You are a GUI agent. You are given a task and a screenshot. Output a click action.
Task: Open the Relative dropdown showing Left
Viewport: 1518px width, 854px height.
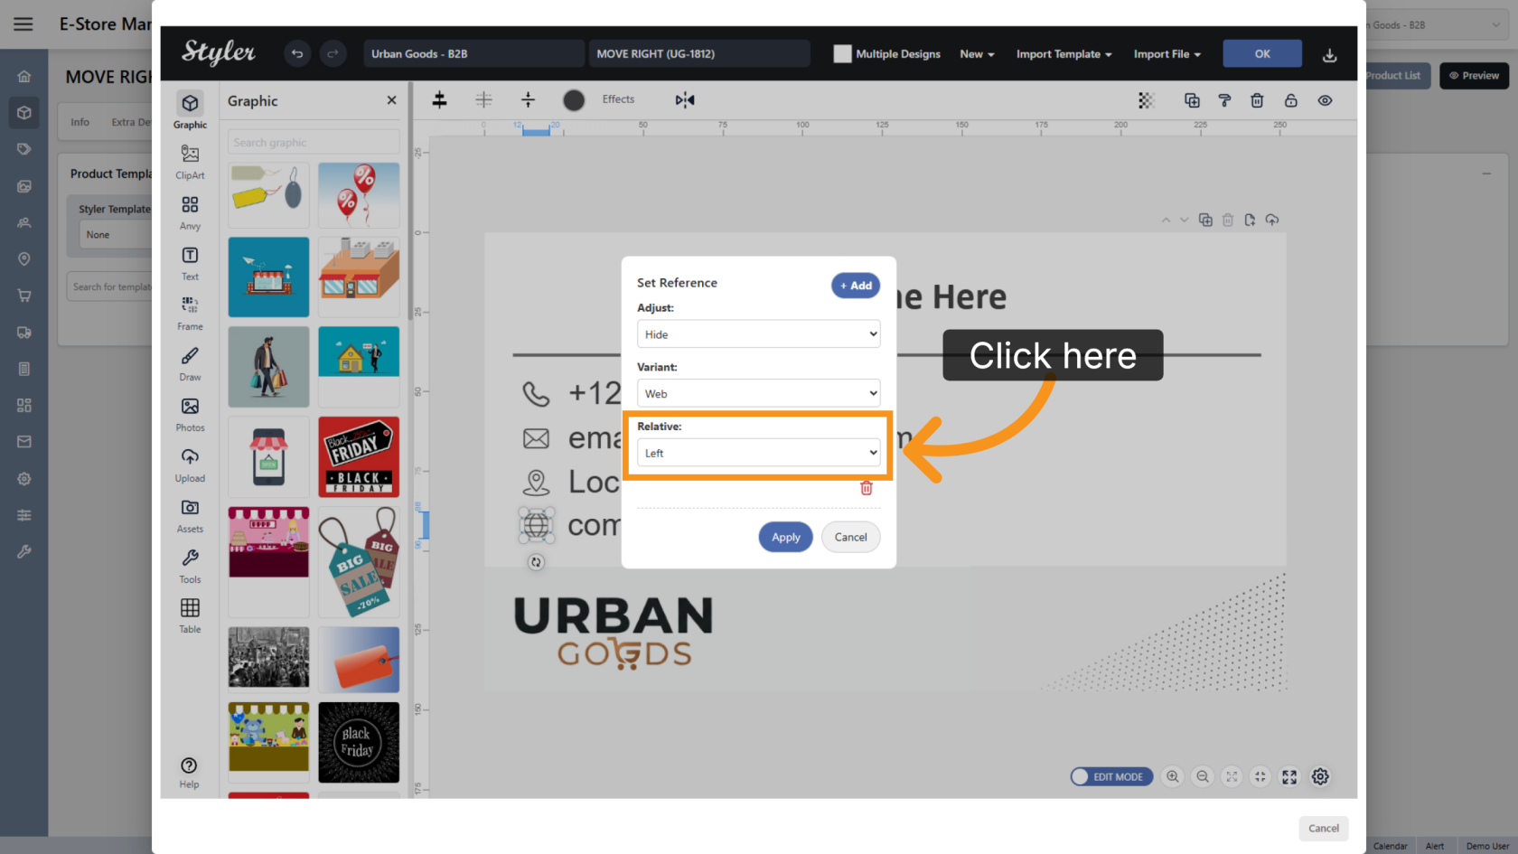[758, 453]
